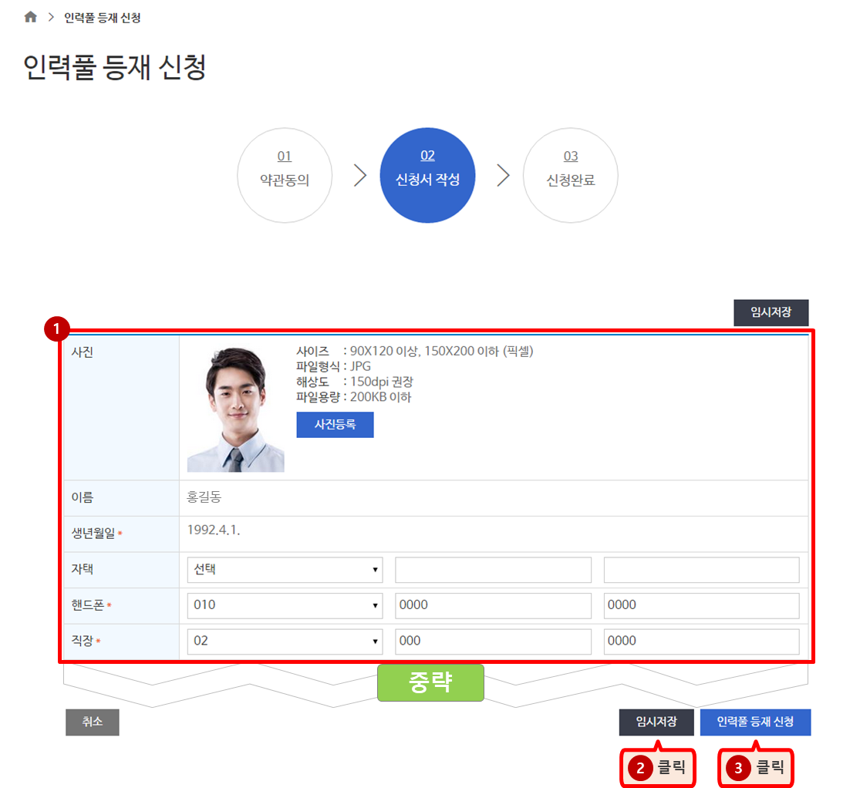Image resolution: width=860 pixels, height=788 pixels.
Task: Click 핸드폰 middle number field
Action: point(493,605)
